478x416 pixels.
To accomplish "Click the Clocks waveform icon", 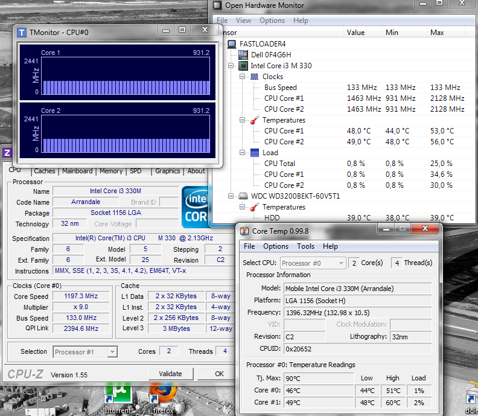I will point(254,77).
